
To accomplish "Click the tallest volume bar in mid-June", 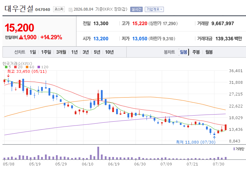I will (98, 153).
